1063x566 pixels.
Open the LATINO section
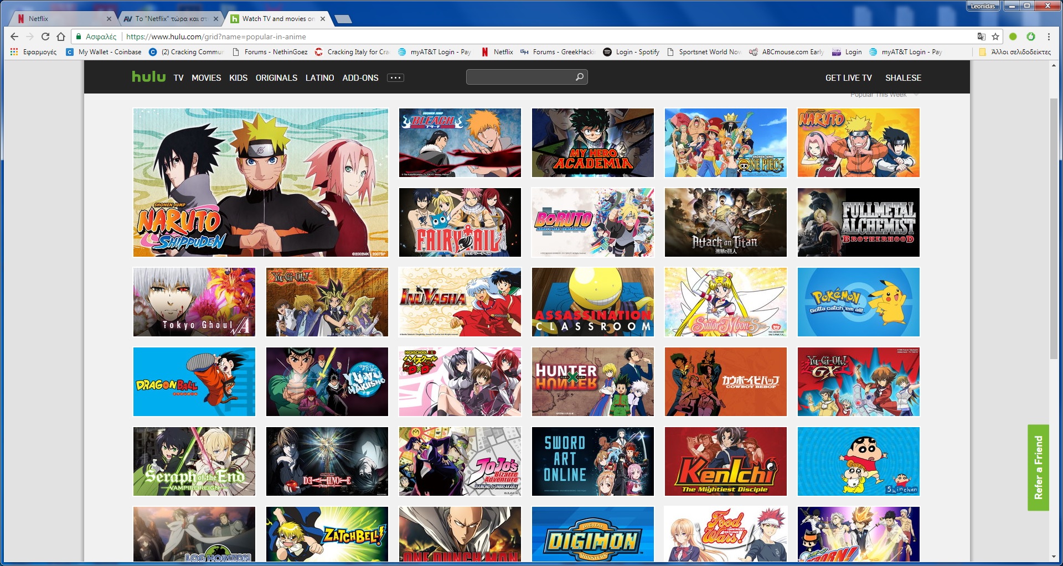tap(320, 78)
